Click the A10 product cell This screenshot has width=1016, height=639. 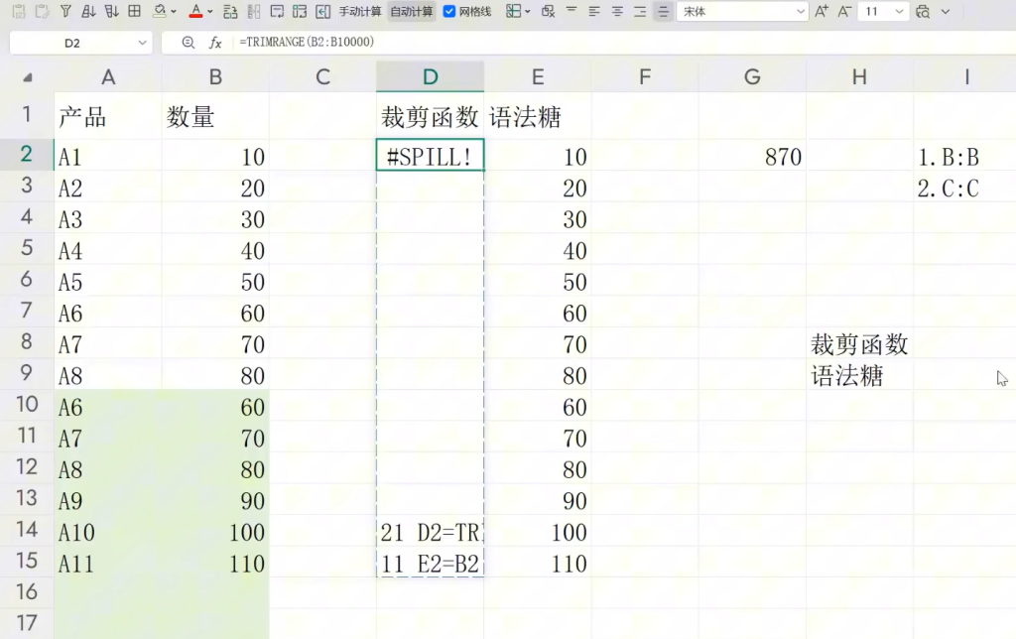click(x=108, y=532)
